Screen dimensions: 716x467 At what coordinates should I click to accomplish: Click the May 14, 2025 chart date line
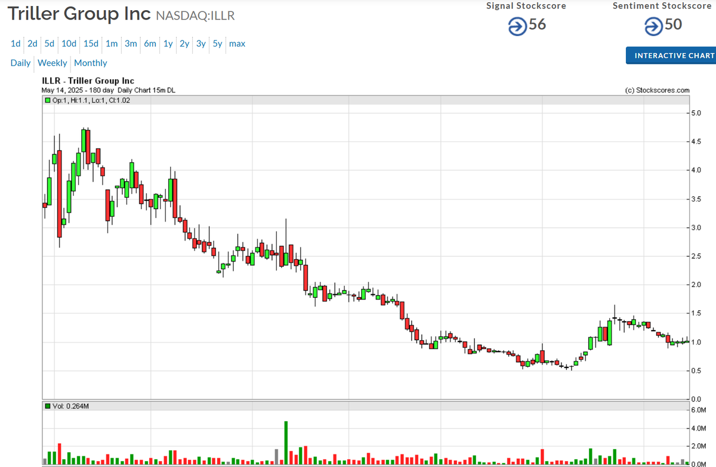108,90
